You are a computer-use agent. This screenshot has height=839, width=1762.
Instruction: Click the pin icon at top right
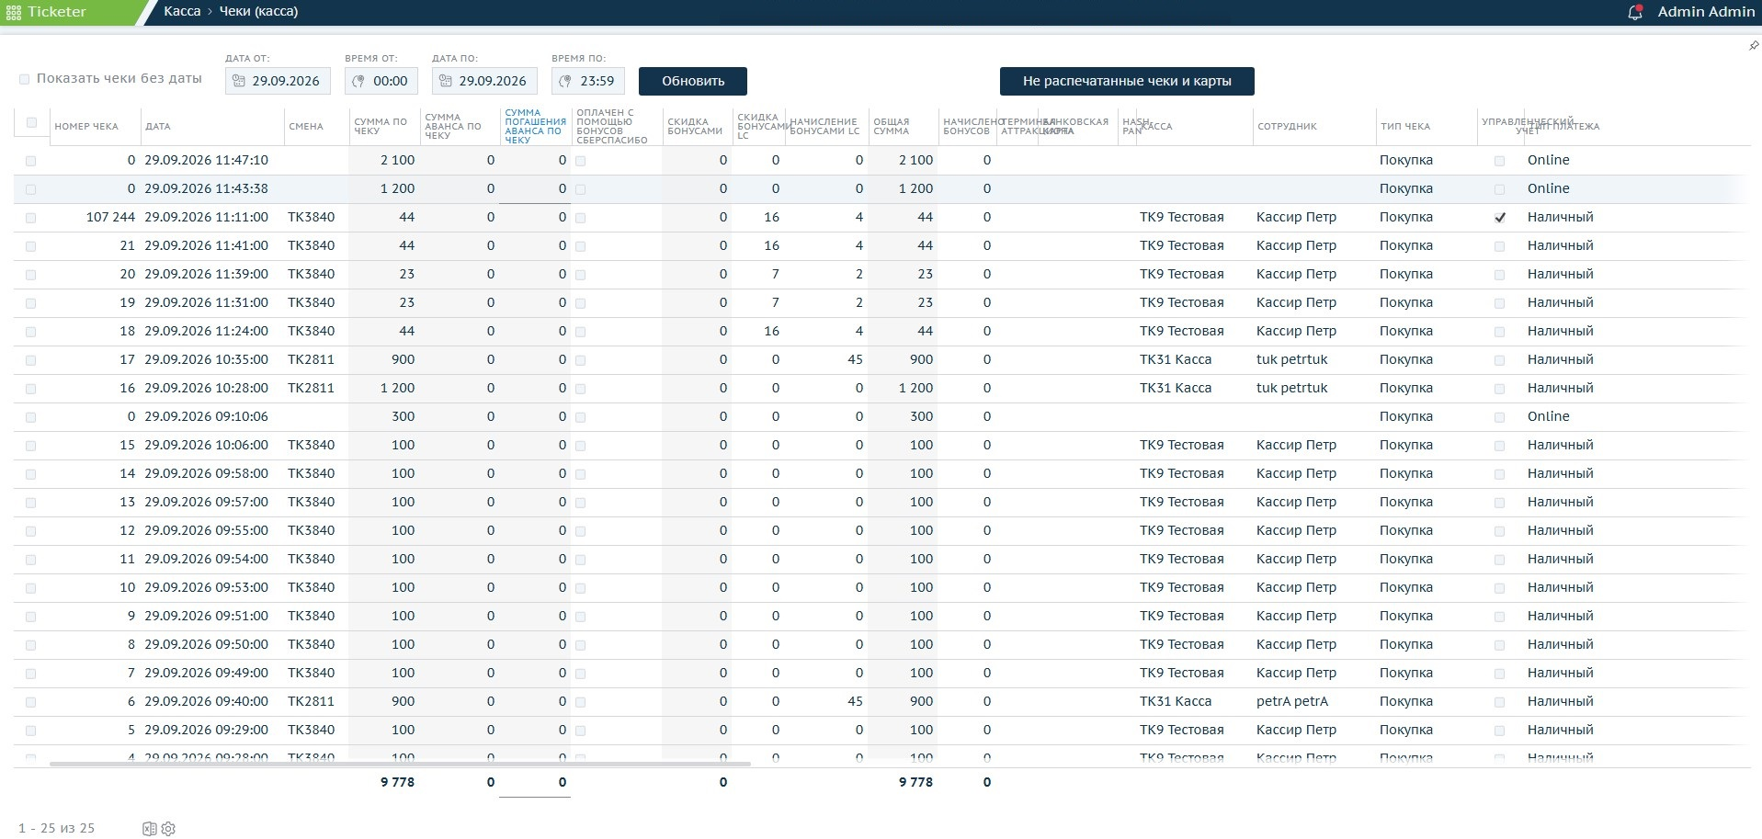(1754, 45)
